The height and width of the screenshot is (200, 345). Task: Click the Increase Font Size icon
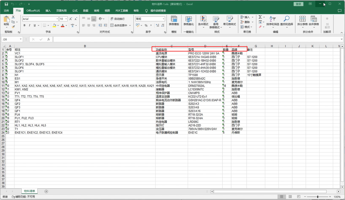point(71,19)
